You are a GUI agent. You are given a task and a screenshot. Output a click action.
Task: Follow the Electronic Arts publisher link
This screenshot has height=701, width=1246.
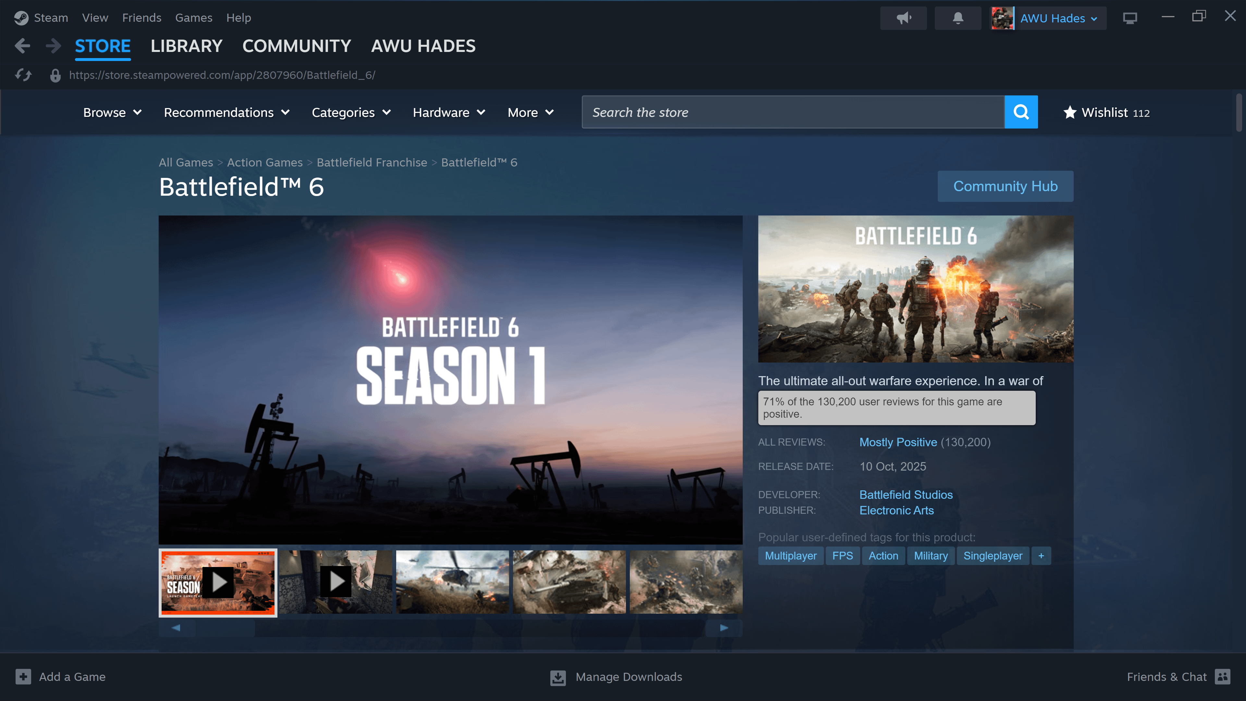pos(896,510)
